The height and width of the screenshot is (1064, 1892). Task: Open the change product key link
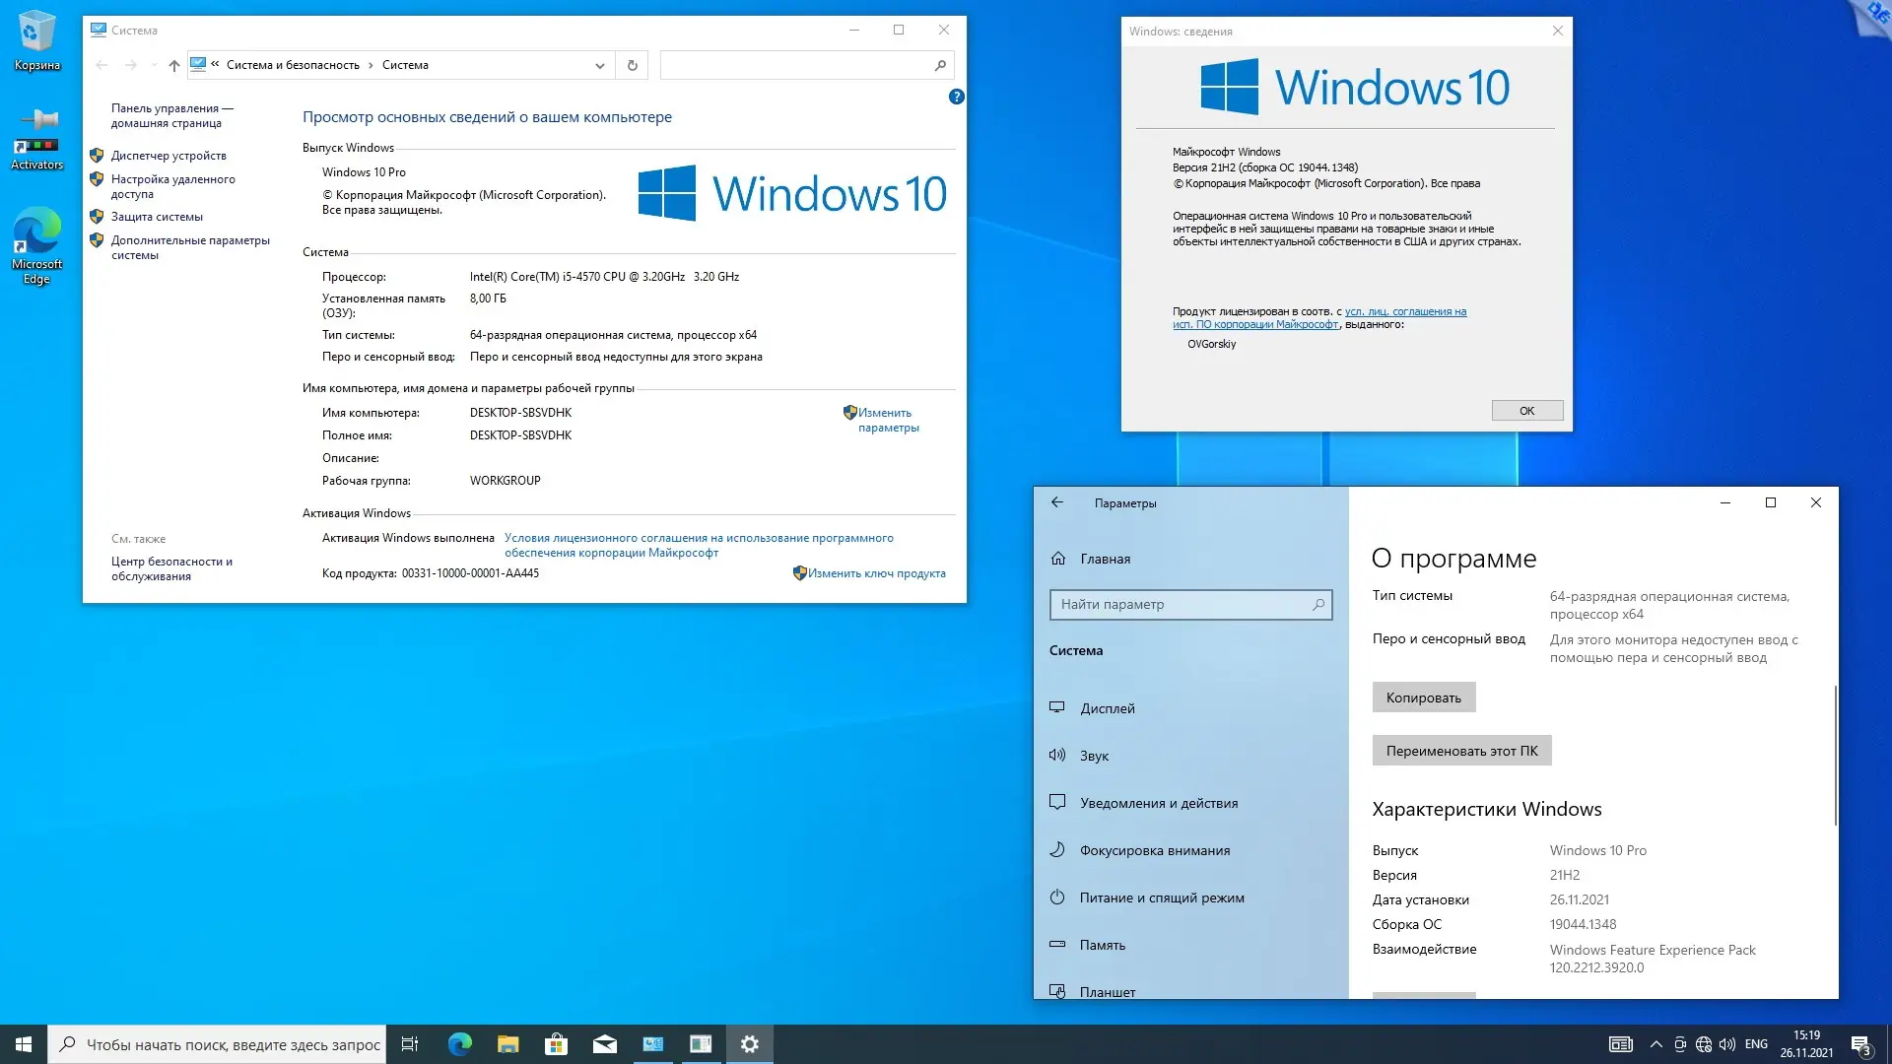876,573
